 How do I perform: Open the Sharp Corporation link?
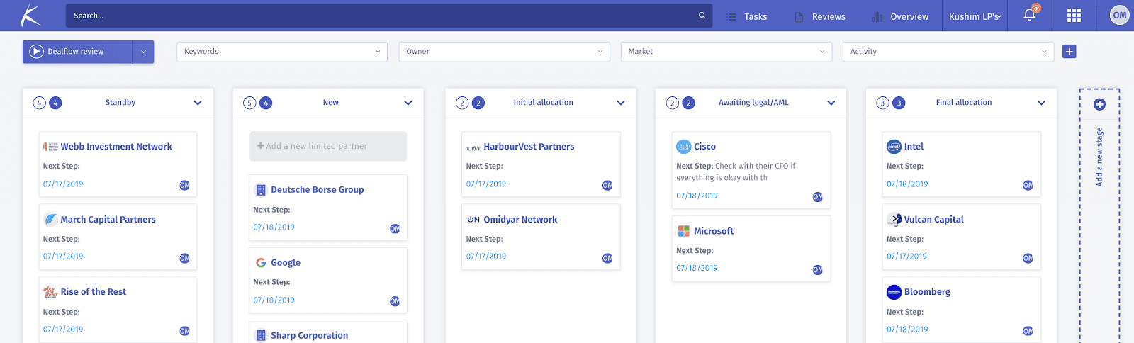(x=309, y=336)
